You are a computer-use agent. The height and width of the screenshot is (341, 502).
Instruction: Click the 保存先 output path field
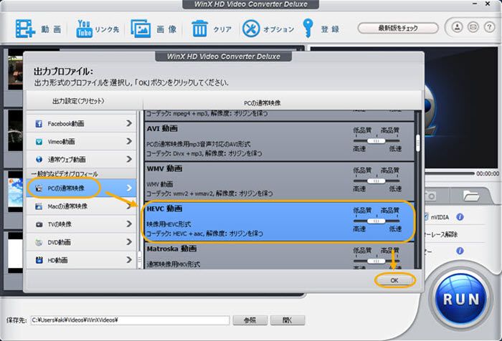coord(130,320)
